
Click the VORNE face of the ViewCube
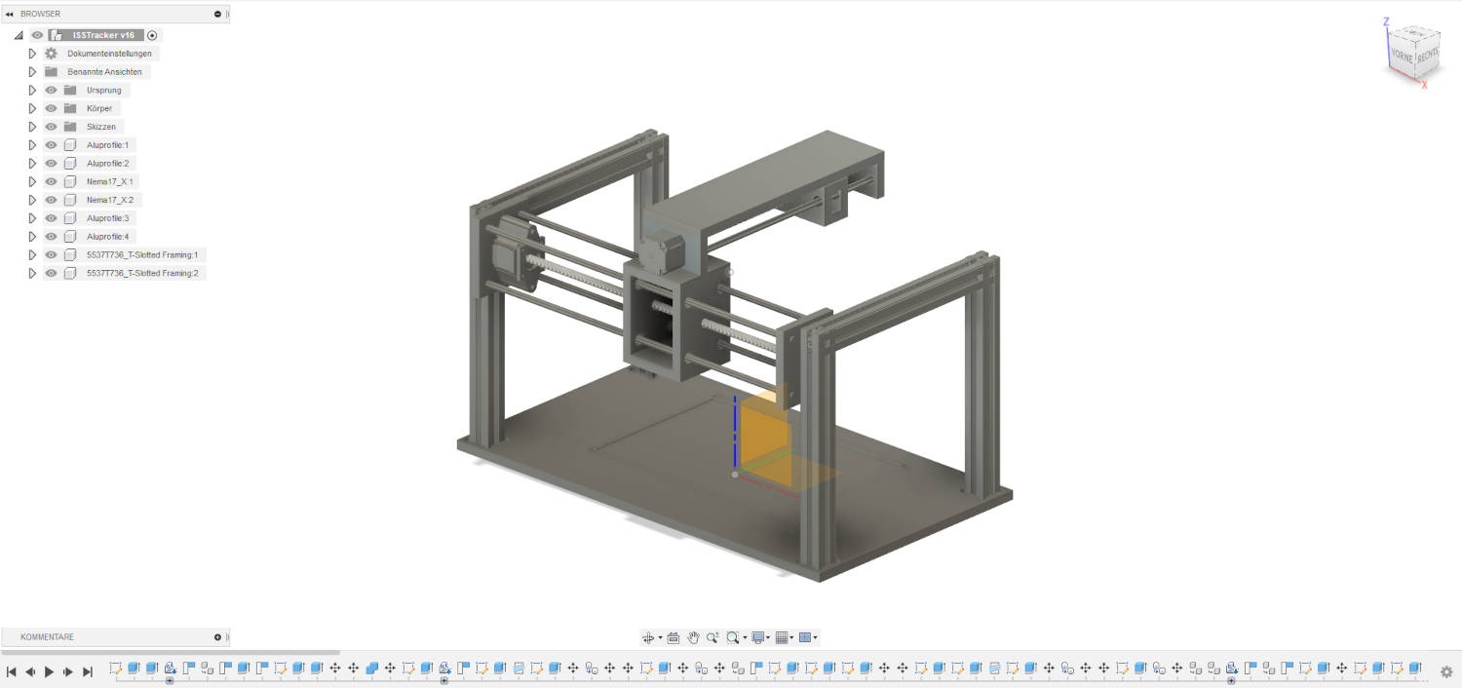click(x=1403, y=56)
